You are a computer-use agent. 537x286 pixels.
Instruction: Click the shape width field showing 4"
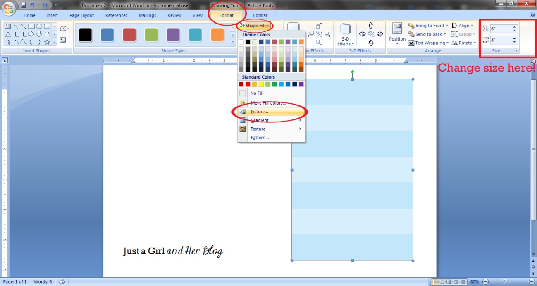[x=504, y=40]
